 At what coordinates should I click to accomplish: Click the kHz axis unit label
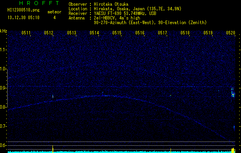3,31
